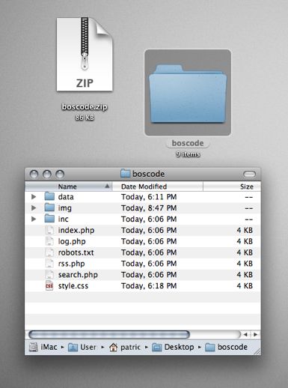Select the rss.php file name
Viewport: 288px width, 388px height.
click(72, 264)
